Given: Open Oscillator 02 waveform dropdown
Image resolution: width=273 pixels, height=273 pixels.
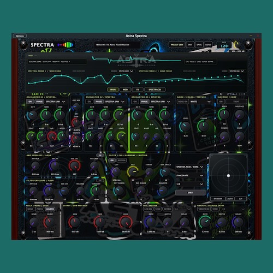Looking at the screenshot, I should click(115, 102).
